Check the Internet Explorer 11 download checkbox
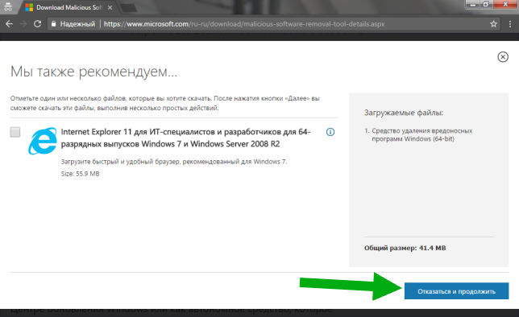Screen dimensions: 519x317 tap(15, 132)
